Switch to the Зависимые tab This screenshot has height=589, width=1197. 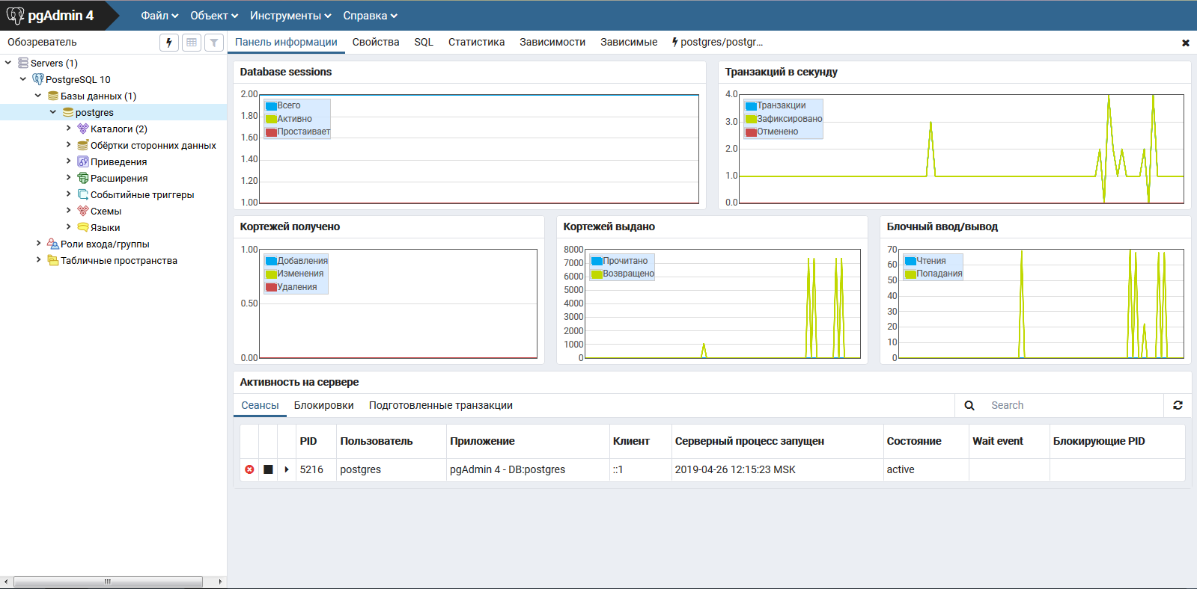tap(629, 43)
